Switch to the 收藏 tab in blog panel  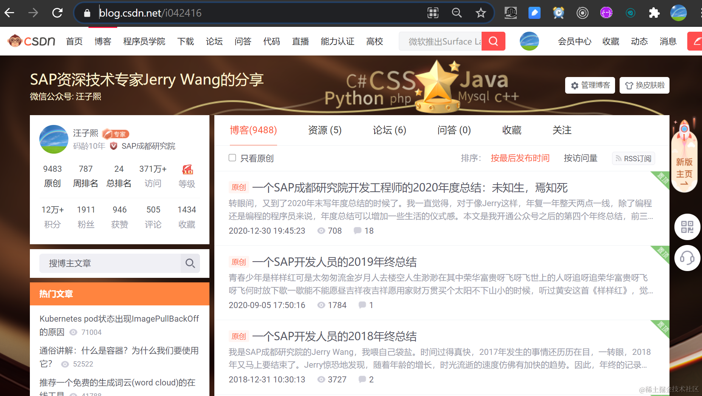pos(512,130)
